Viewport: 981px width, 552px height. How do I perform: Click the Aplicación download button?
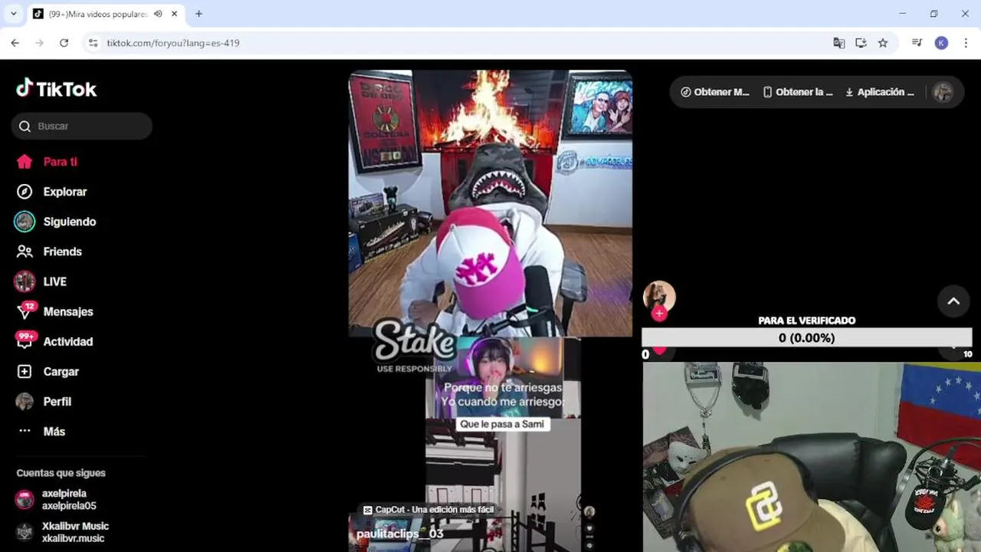click(880, 92)
